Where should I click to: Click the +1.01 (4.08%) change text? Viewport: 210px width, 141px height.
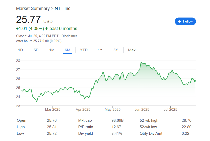point(30,29)
